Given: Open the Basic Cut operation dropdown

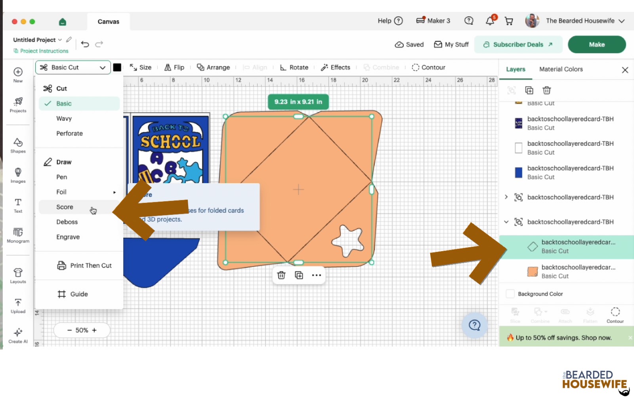Looking at the screenshot, I should (73, 67).
